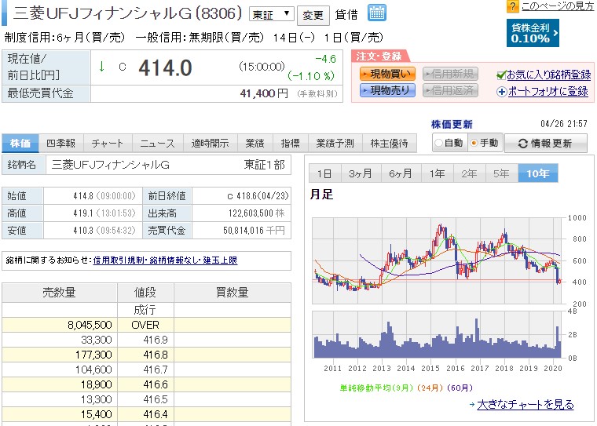Click the 信用返済 button
The image size is (597, 426).
450,90
